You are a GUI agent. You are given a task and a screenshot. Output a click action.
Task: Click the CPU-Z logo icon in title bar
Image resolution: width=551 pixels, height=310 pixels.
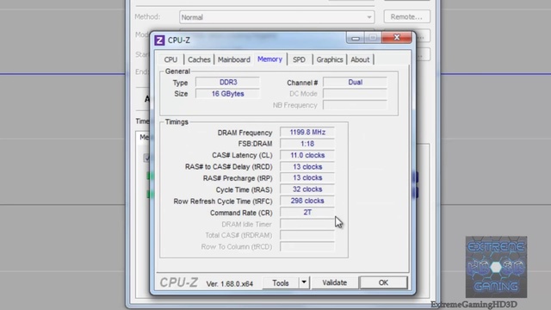pyautogui.click(x=159, y=40)
